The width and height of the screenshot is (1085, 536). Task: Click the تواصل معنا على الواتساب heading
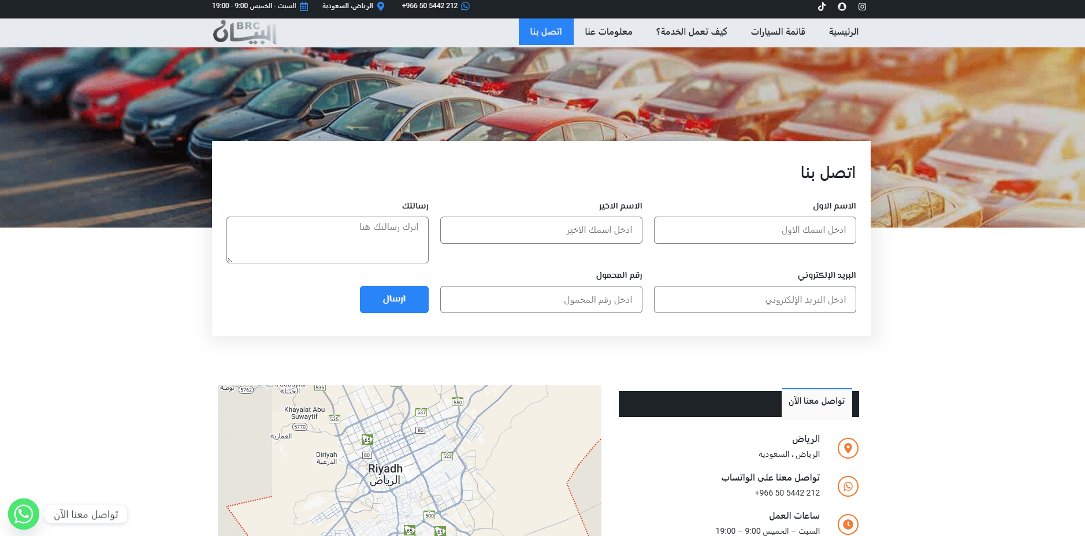[x=770, y=477]
